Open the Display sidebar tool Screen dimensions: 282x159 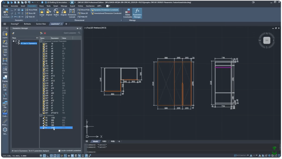tap(5, 79)
